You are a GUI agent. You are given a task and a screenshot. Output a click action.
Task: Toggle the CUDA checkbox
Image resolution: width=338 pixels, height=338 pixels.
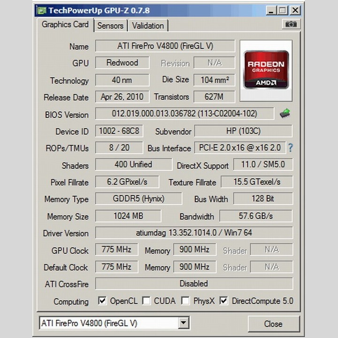146,301
